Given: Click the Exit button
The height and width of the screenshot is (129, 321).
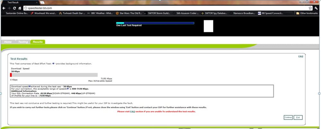Looking at the screenshot, I should coord(298,117).
